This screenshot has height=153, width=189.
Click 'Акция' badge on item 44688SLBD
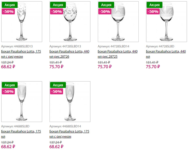pyautogui.click(x=10, y=85)
